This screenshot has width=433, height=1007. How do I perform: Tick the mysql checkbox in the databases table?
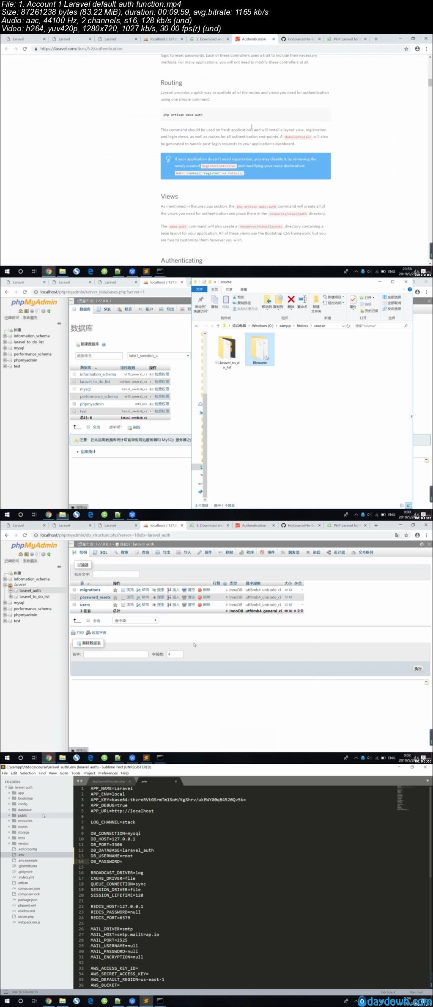74,389
